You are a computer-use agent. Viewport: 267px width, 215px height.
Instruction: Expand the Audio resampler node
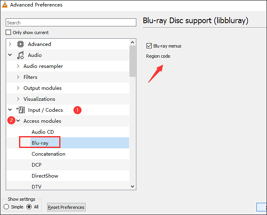point(18,66)
